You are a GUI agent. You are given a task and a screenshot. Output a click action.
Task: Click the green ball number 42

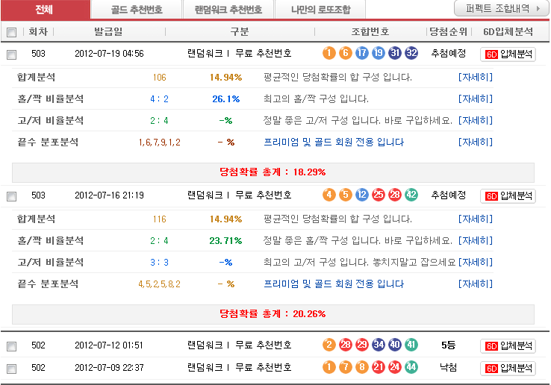coord(411,195)
